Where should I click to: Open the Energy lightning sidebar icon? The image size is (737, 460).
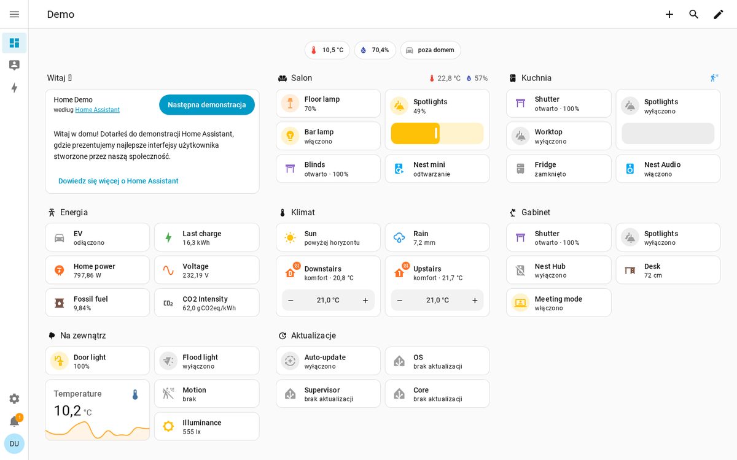pyautogui.click(x=14, y=88)
